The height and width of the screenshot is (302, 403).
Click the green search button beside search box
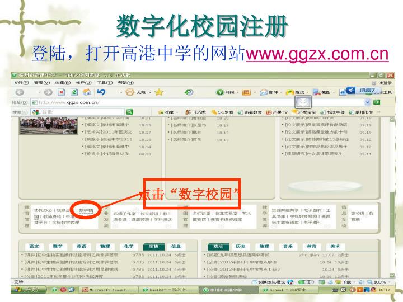pos(129,111)
